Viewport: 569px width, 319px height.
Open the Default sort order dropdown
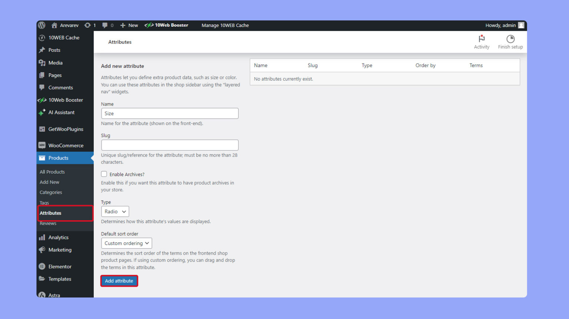coord(126,243)
